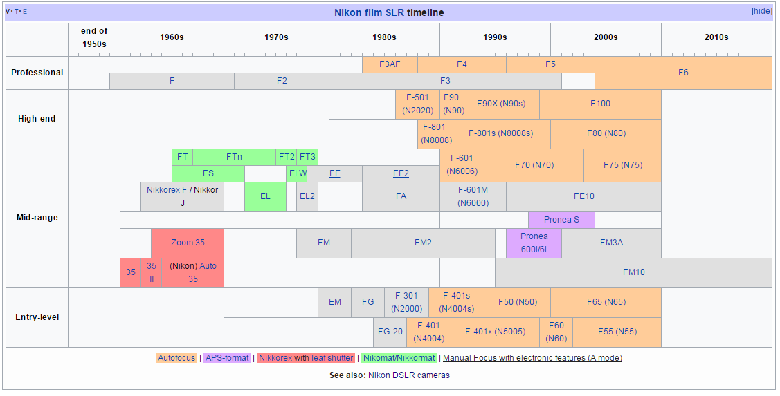Open the F-601 (N6006) link
This screenshot has height=396, width=780.
[462, 165]
